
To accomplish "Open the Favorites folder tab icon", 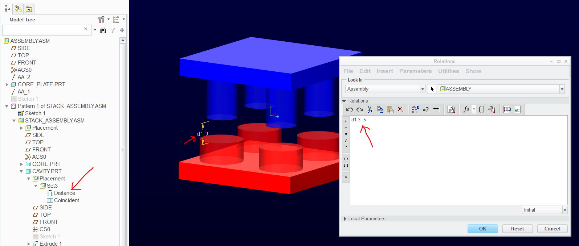I will click(x=29, y=9).
